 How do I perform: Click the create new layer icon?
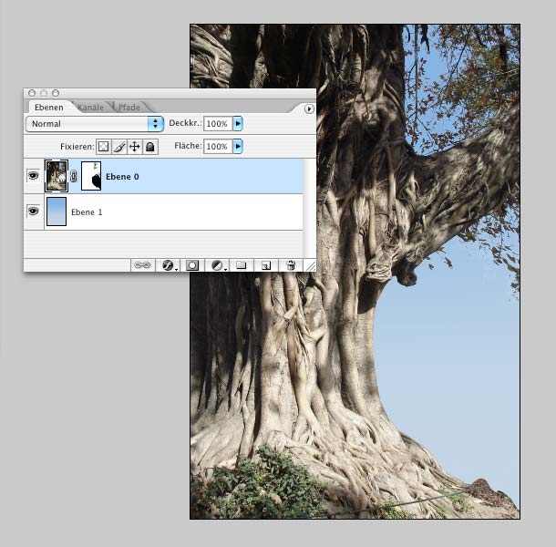266,265
